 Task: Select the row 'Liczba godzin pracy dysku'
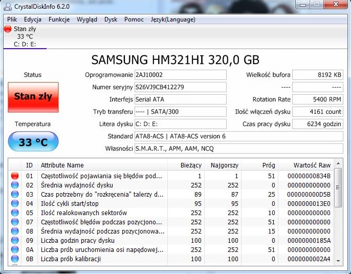[x=171, y=240]
